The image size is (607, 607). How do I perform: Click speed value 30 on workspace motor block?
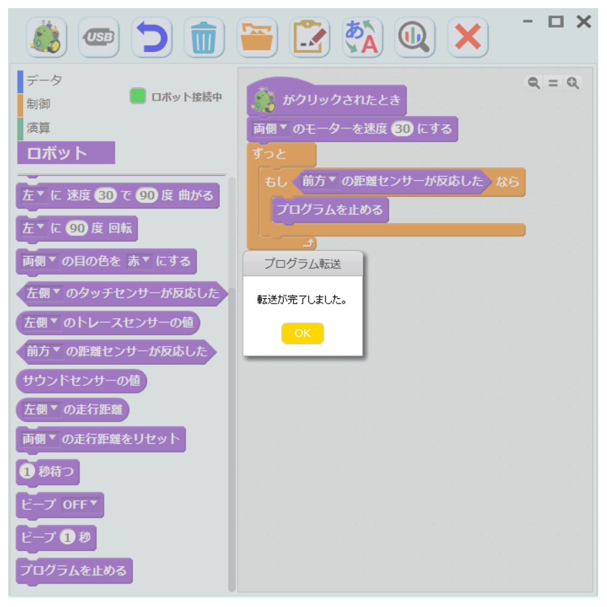point(402,129)
